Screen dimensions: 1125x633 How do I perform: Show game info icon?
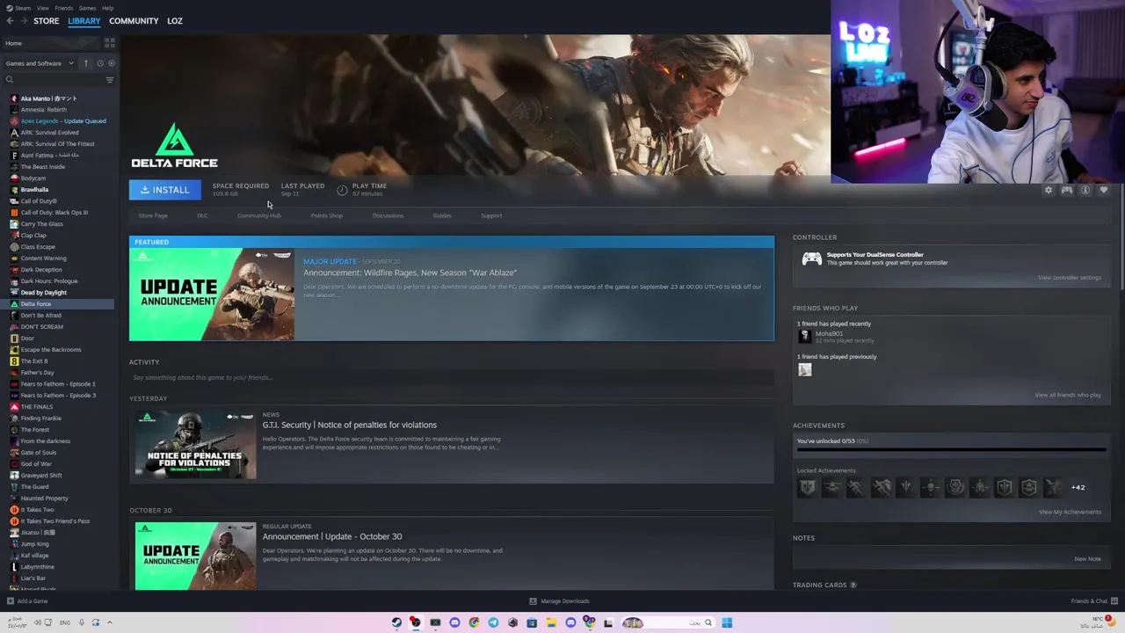point(1085,190)
